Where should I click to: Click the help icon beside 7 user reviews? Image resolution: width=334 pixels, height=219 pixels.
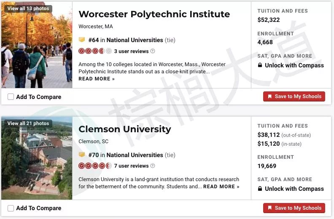[x=153, y=166]
